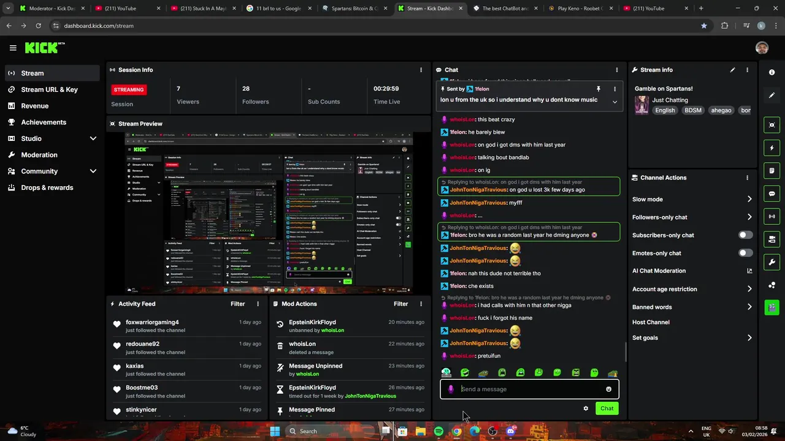
Task: Select Stream in the left sidebar
Action: tap(52, 73)
